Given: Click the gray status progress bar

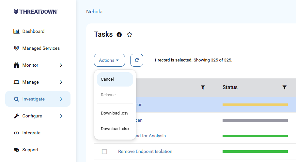Looking at the screenshot, I should pos(255,120).
